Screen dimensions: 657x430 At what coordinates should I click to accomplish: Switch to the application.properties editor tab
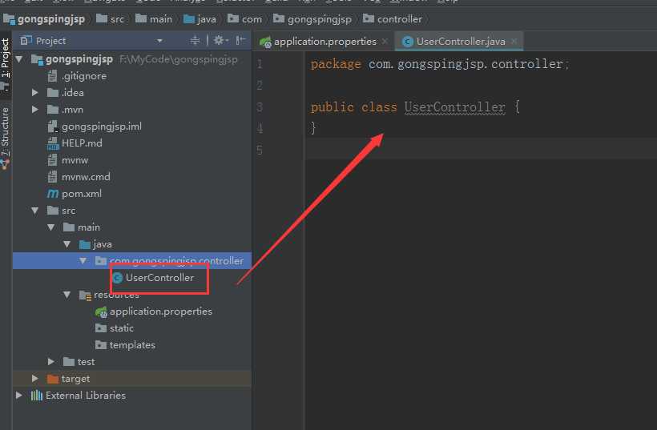coord(324,42)
